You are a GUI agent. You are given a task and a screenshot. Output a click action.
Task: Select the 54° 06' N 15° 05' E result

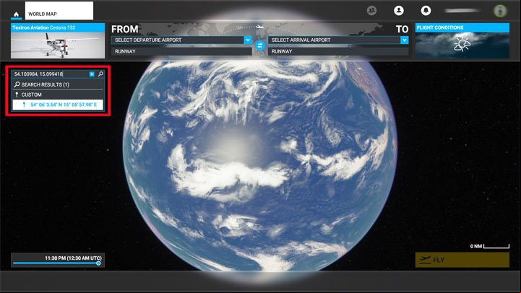(58, 105)
